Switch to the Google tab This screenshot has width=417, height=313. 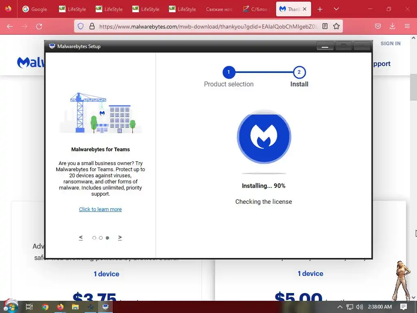pyautogui.click(x=35, y=9)
